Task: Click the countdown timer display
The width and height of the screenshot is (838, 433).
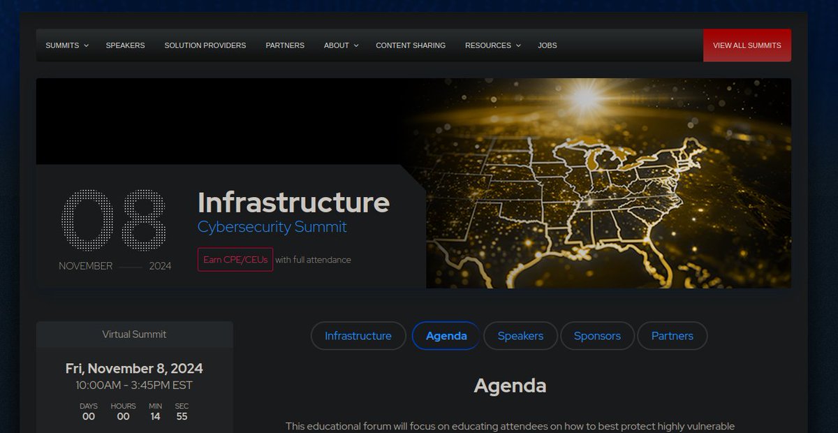Action: click(134, 411)
